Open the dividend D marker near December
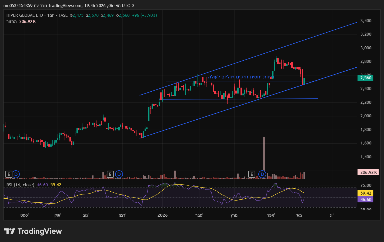Image resolution: width=384 pixels, height=242 pixels. 119,174
